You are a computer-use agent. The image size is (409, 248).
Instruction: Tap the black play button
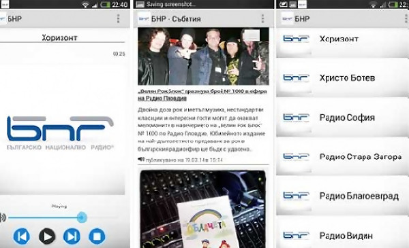47,236
